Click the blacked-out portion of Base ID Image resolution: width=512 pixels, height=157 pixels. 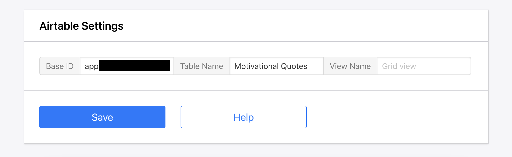tap(134, 66)
